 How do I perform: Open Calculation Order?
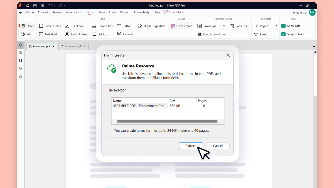(212, 34)
